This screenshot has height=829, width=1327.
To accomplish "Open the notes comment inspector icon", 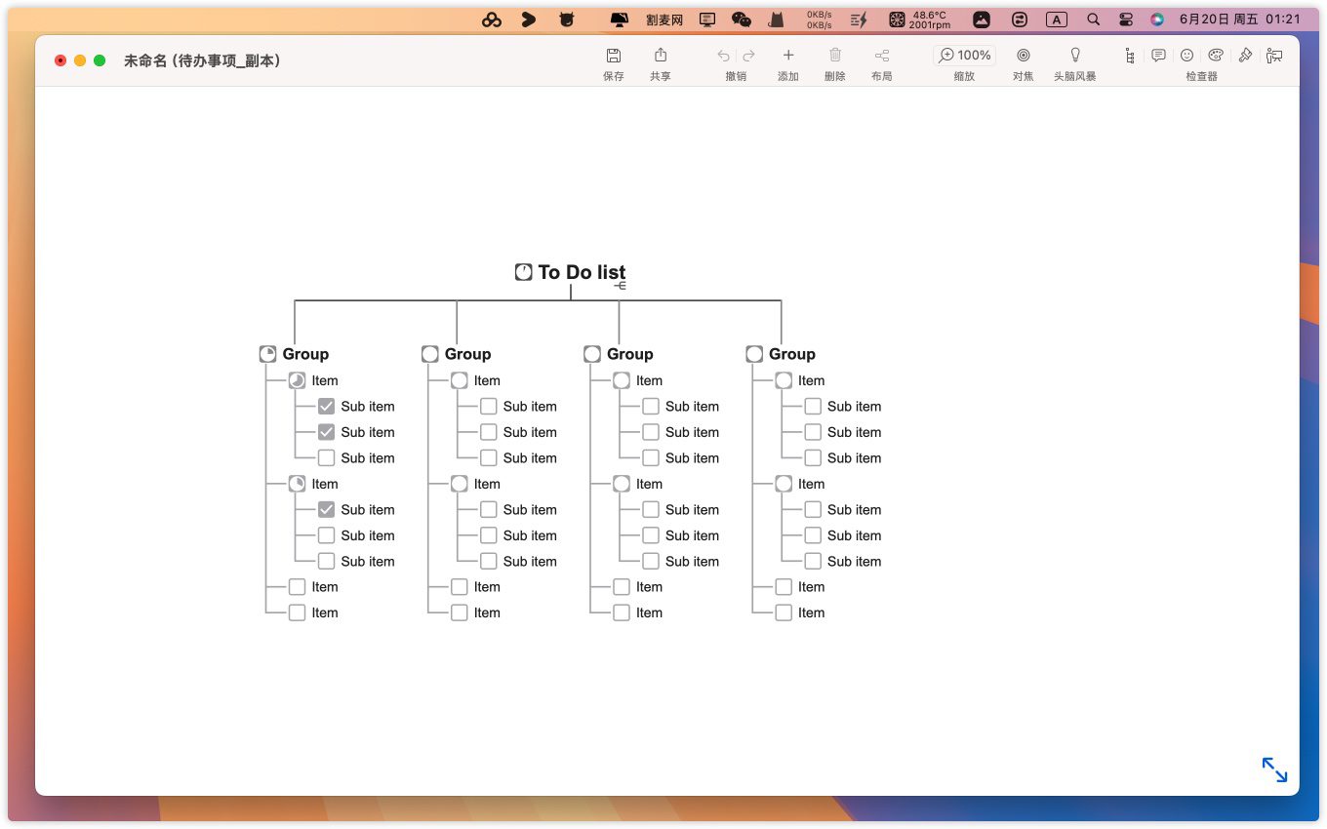I will coord(1158,56).
